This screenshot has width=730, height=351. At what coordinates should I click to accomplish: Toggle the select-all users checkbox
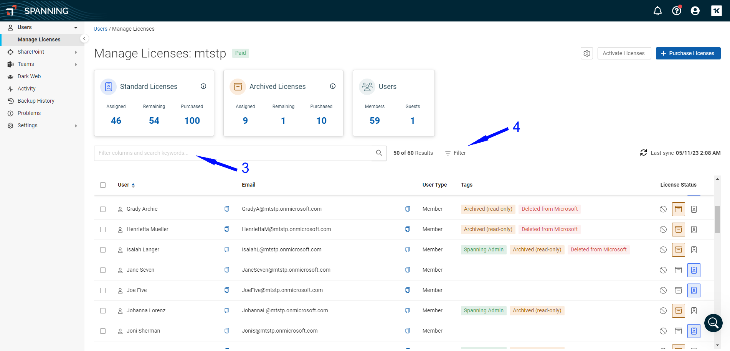[x=103, y=185]
